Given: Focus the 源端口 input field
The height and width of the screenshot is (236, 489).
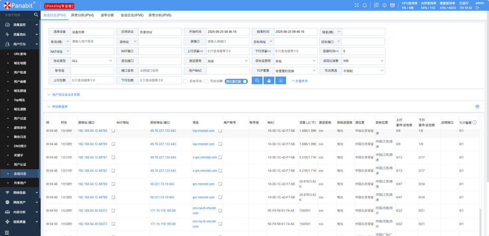Looking at the screenshot, I should click(x=228, y=41).
